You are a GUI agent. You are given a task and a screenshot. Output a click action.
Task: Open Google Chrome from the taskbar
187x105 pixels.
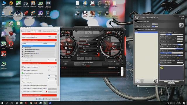click(x=31, y=103)
